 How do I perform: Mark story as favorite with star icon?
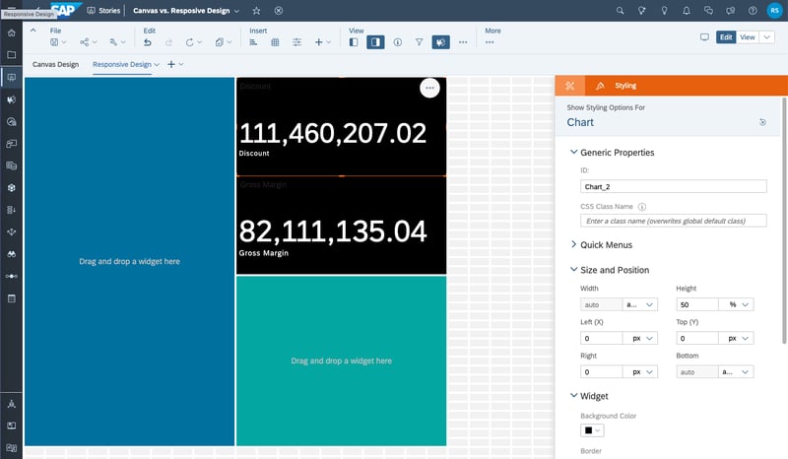pyautogui.click(x=256, y=11)
